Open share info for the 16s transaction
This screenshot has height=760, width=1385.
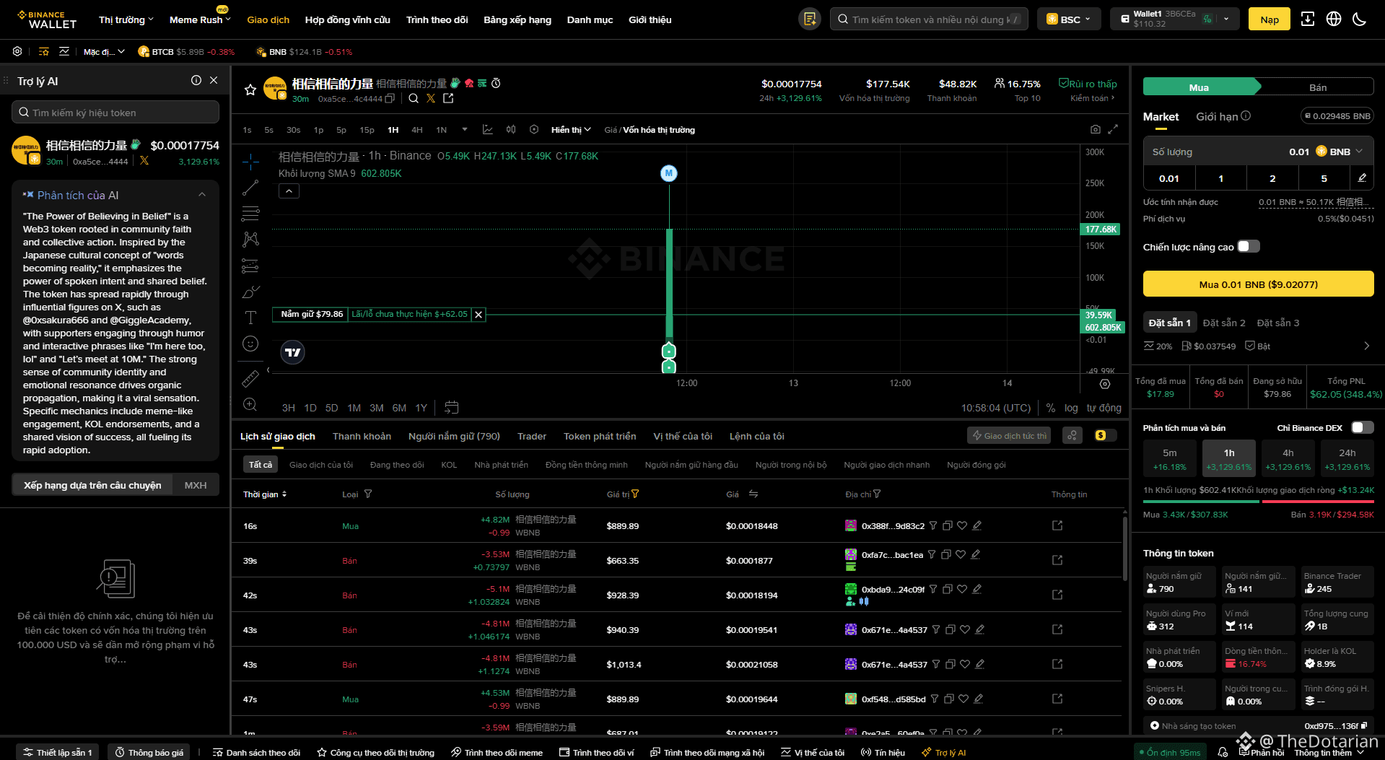coord(1057,525)
